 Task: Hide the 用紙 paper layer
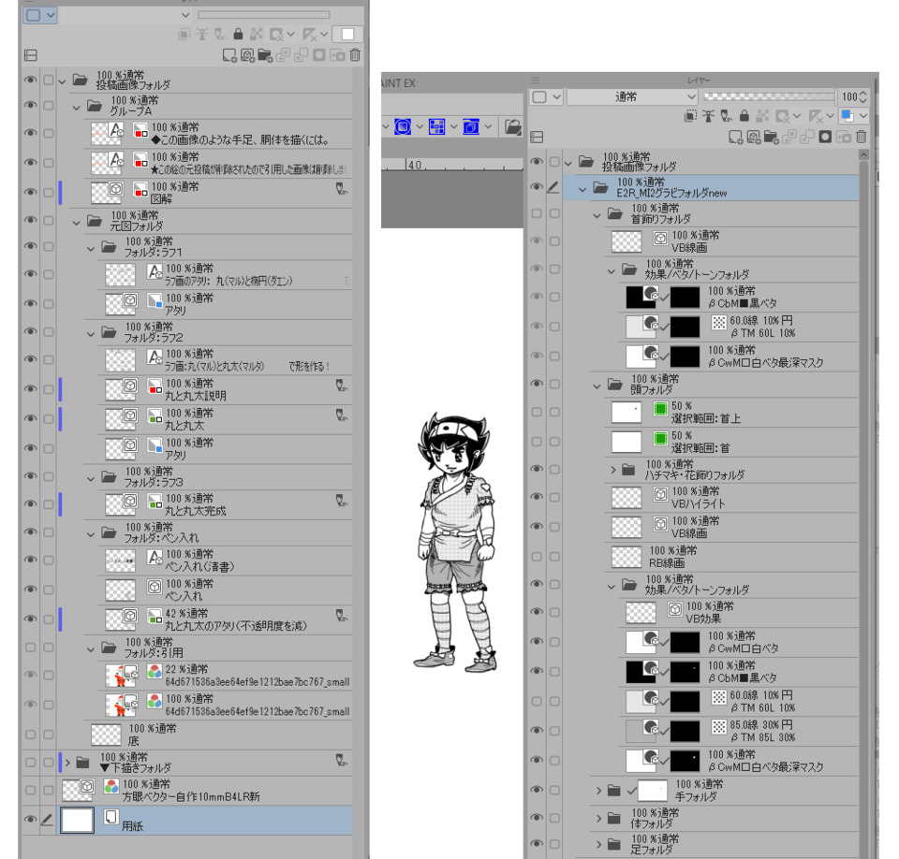(x=30, y=820)
